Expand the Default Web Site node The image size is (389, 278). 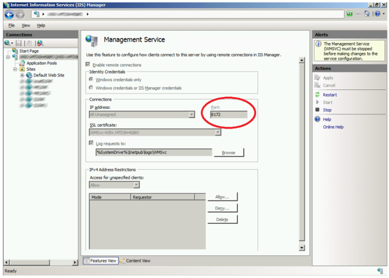pos(22,75)
